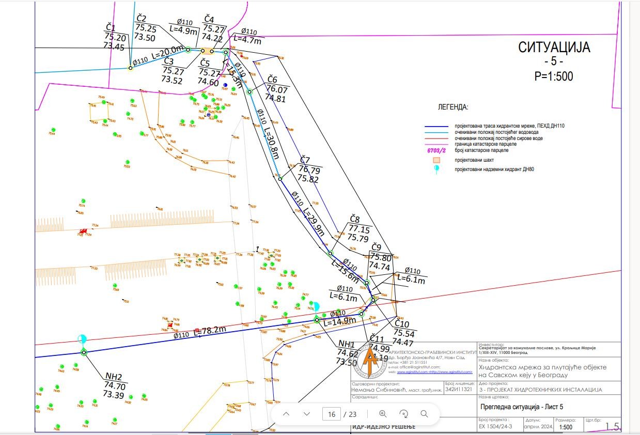Viewport: 640px width, 435px height.
Task: Click node label 'Č7'
Action: (x=305, y=160)
